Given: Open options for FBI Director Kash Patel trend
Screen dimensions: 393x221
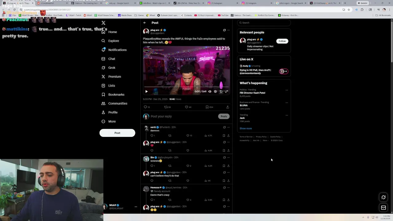Looking at the screenshot, I should tap(287, 90).
